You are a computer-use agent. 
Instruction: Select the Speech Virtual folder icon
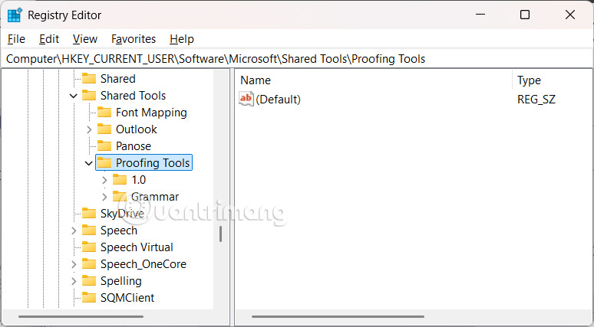click(89, 247)
